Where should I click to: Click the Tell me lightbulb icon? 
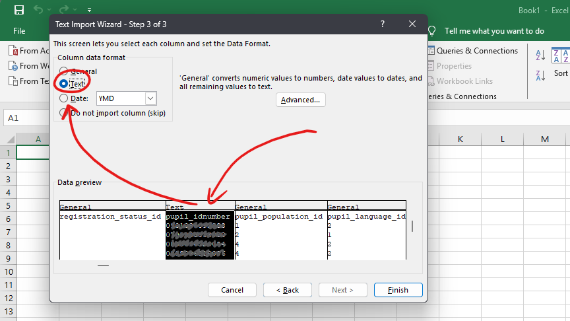[x=432, y=31]
